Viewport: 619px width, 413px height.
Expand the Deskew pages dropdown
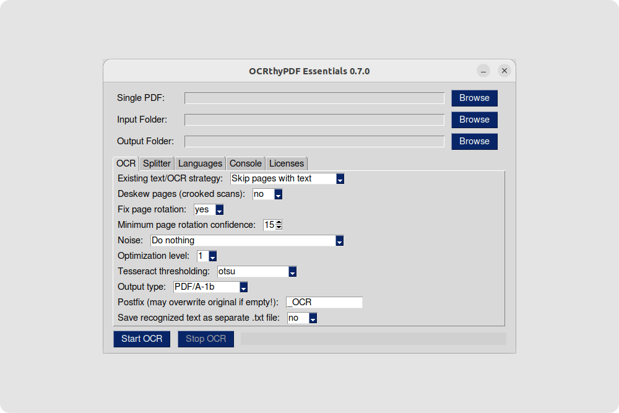coord(278,194)
